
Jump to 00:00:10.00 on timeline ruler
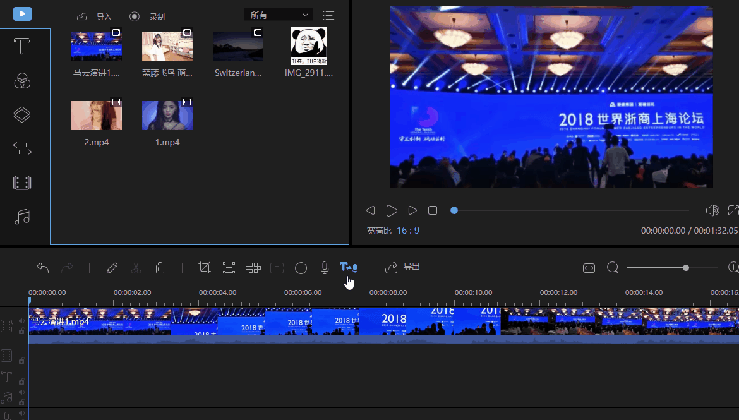473,292
